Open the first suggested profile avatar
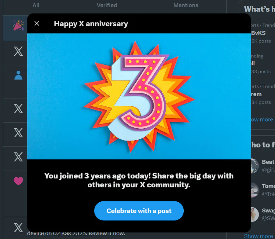 click(254, 166)
